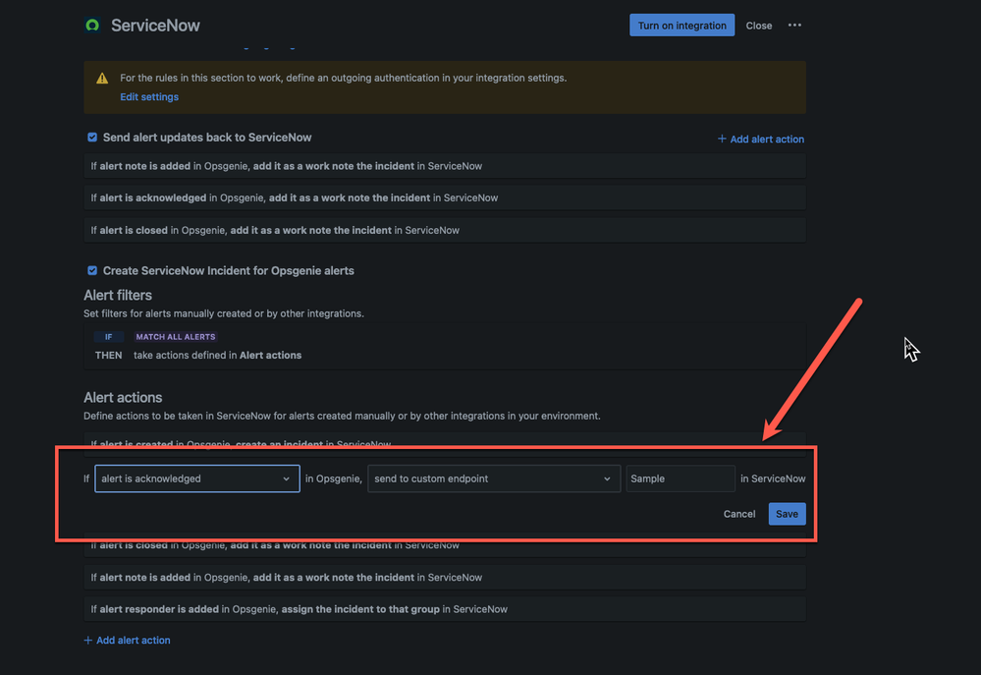Close the ServiceNow integration page
The image size is (981, 675).
click(758, 26)
